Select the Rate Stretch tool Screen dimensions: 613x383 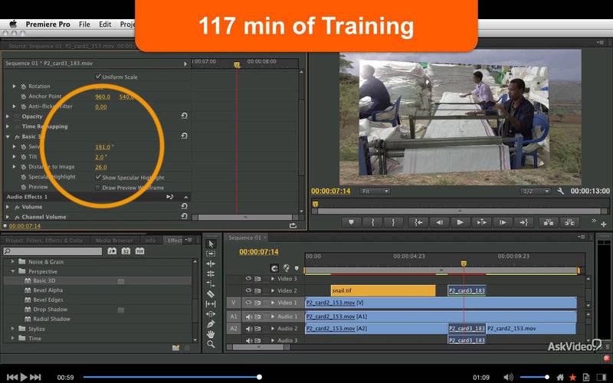(211, 283)
